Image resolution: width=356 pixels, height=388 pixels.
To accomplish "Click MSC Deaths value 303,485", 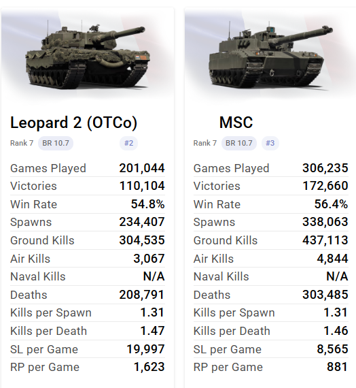I will (x=325, y=295).
